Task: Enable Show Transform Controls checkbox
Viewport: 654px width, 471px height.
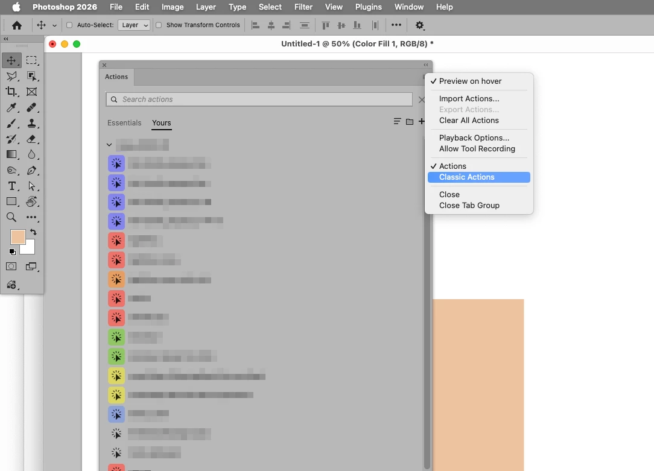Action: tap(159, 25)
